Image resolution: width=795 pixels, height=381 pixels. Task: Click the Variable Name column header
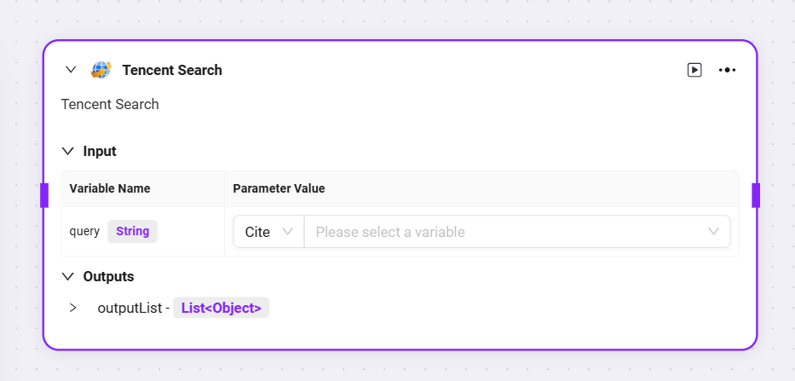[110, 188]
